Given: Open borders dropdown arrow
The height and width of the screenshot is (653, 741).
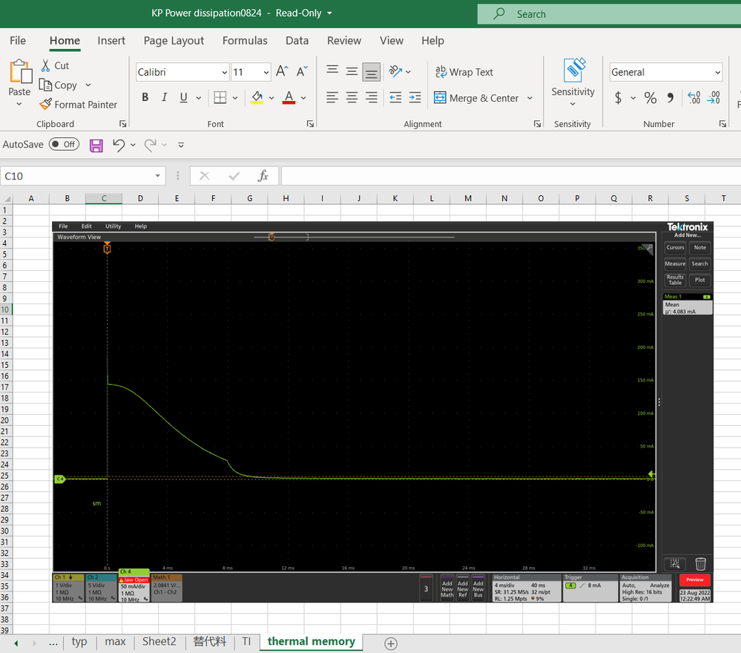Looking at the screenshot, I should pos(235,98).
